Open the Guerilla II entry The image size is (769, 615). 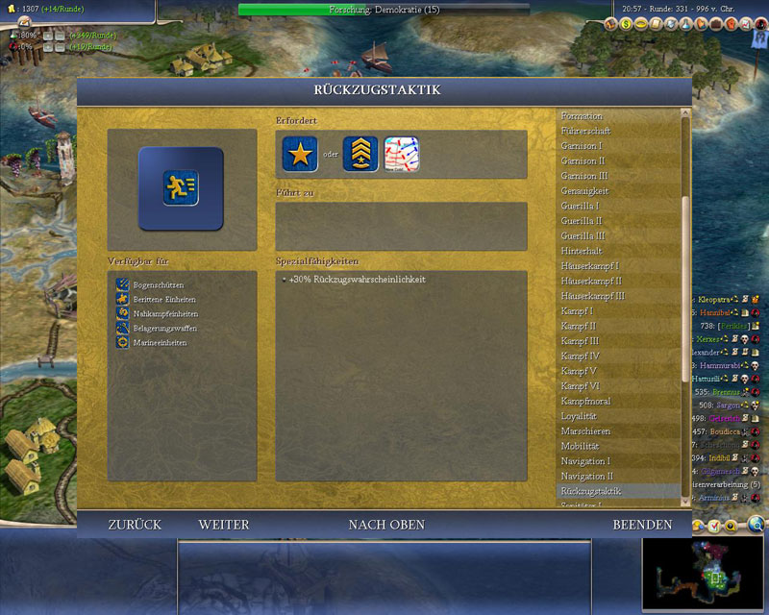tap(618, 221)
